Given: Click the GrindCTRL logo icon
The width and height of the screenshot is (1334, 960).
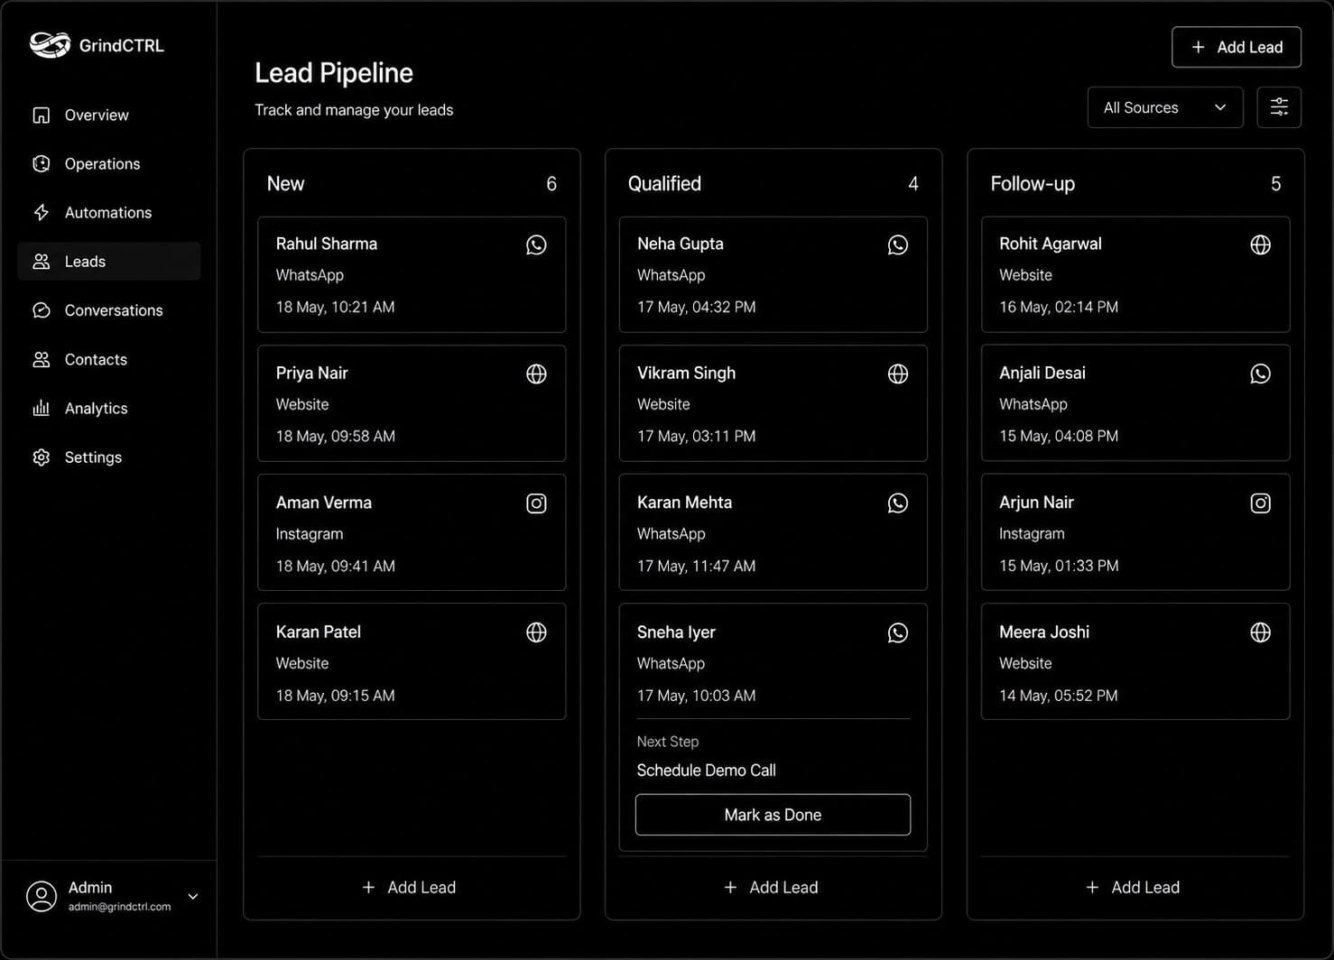Looking at the screenshot, I should (x=50, y=44).
